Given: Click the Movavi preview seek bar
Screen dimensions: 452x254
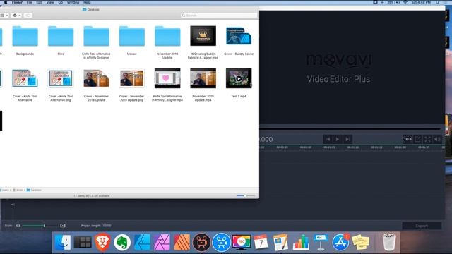Looking at the screenshot, I should (x=350, y=128).
